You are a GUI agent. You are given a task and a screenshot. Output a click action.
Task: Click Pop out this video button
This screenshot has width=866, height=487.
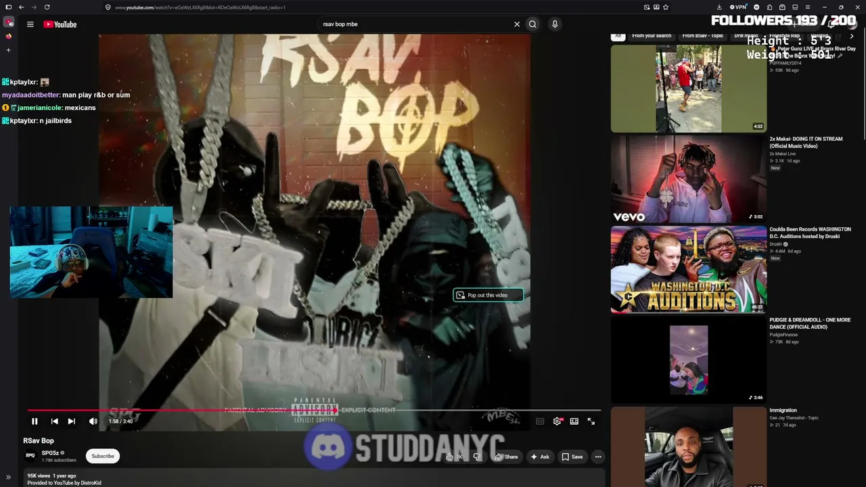click(x=488, y=295)
